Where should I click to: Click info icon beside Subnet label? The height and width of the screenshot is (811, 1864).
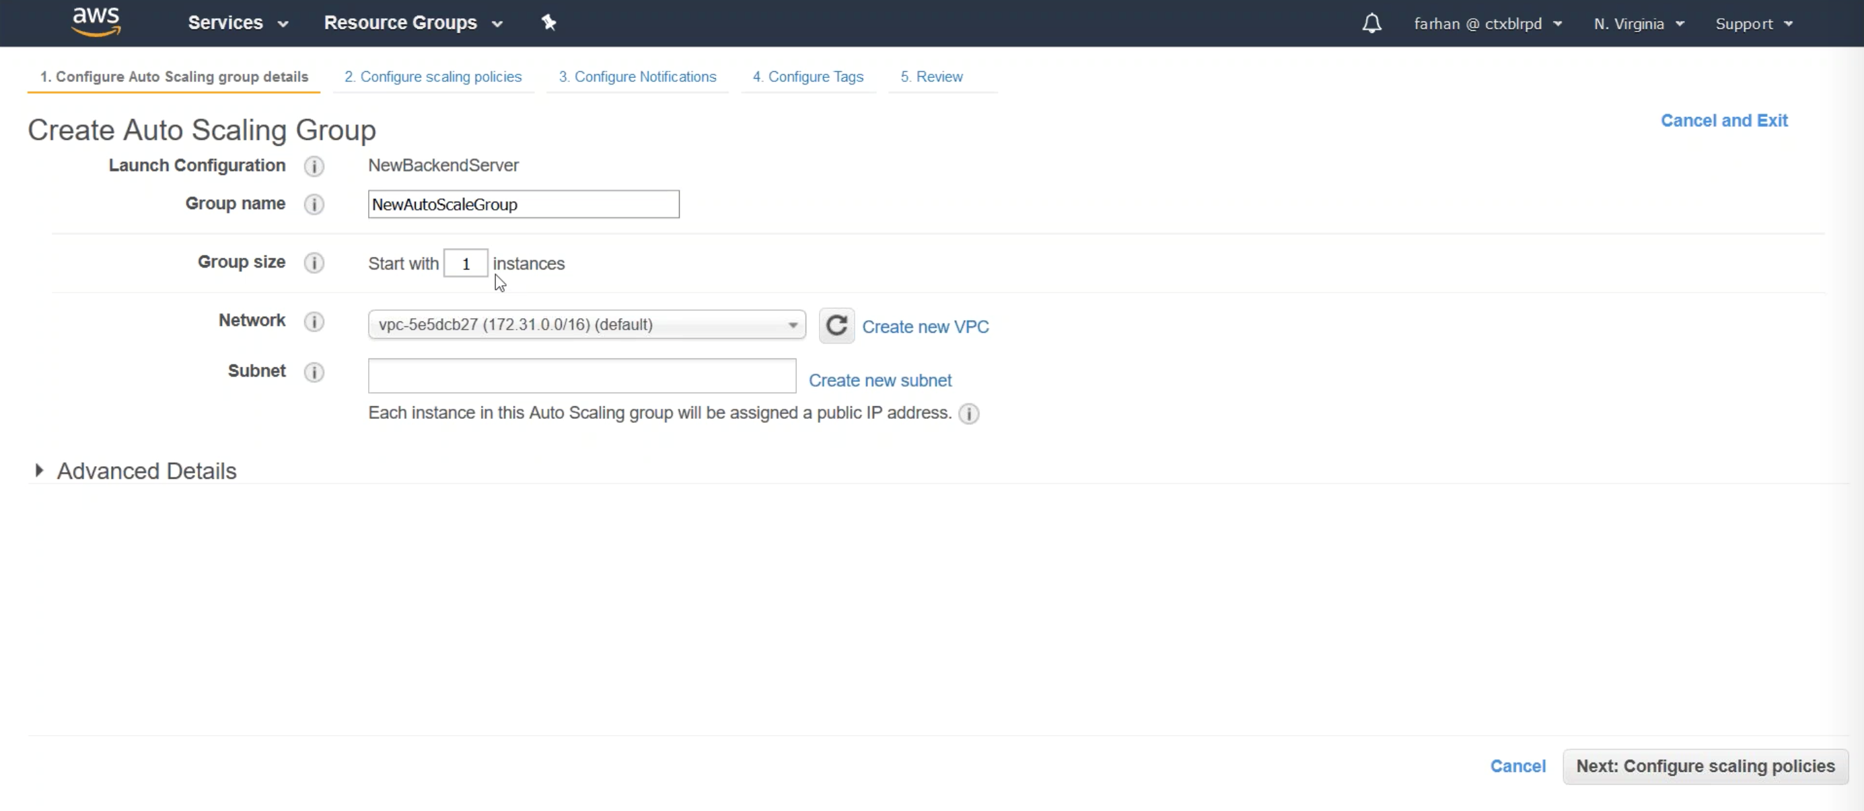tap(314, 373)
